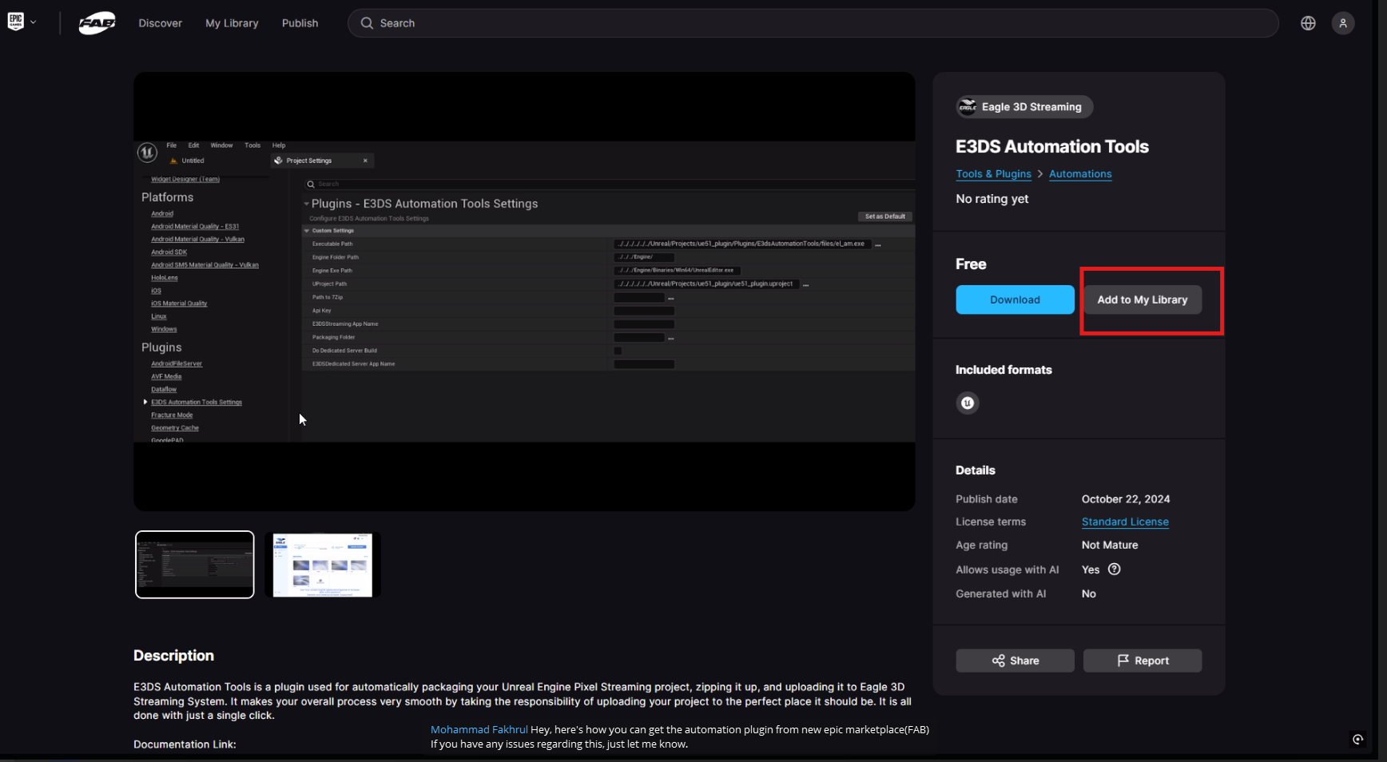Click the magnifier search icon
The width and height of the screenshot is (1387, 762).
point(367,23)
